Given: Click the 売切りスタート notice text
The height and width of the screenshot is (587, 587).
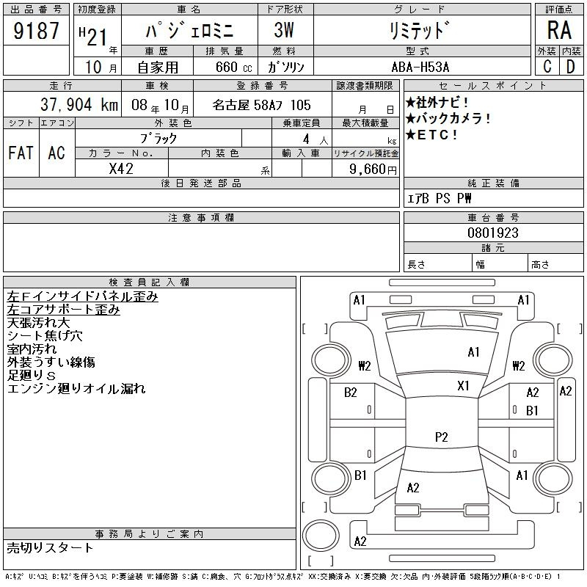Looking at the screenshot, I should click(51, 547).
